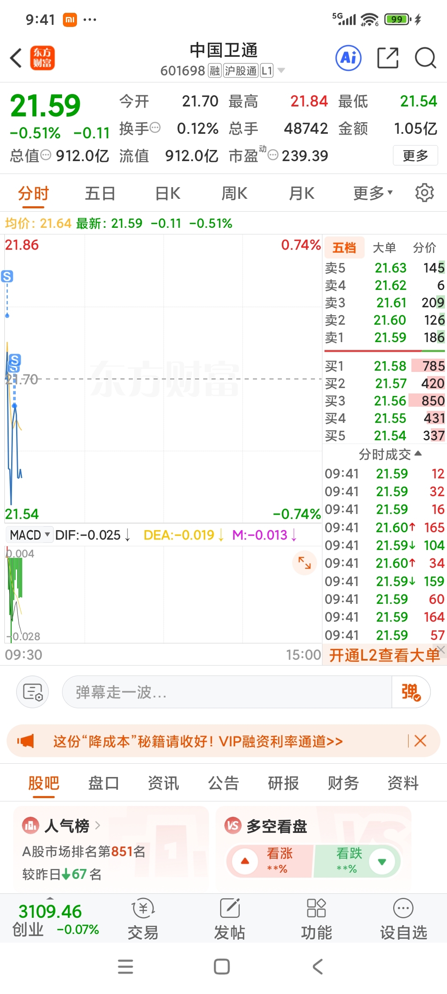Expand the index ticker above 3109.46
This screenshot has width=447, height=994.
[50, 898]
